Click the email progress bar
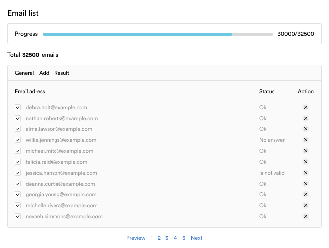This screenshot has height=248, width=329. [x=158, y=34]
